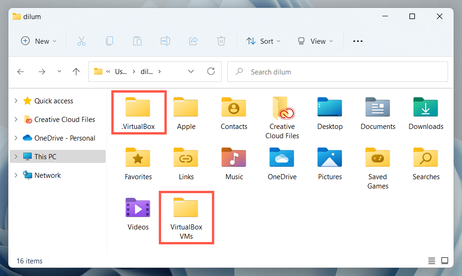Screen dimensions: 462x276
Task: Open the .VirtualBox folder
Action: click(x=138, y=113)
